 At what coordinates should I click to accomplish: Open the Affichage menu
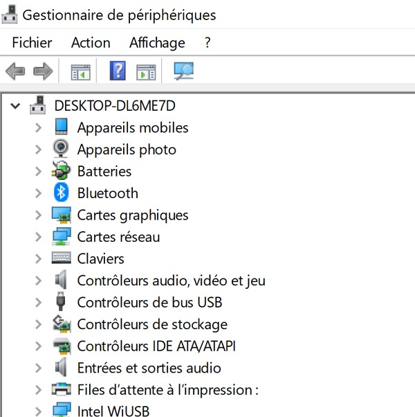[157, 43]
